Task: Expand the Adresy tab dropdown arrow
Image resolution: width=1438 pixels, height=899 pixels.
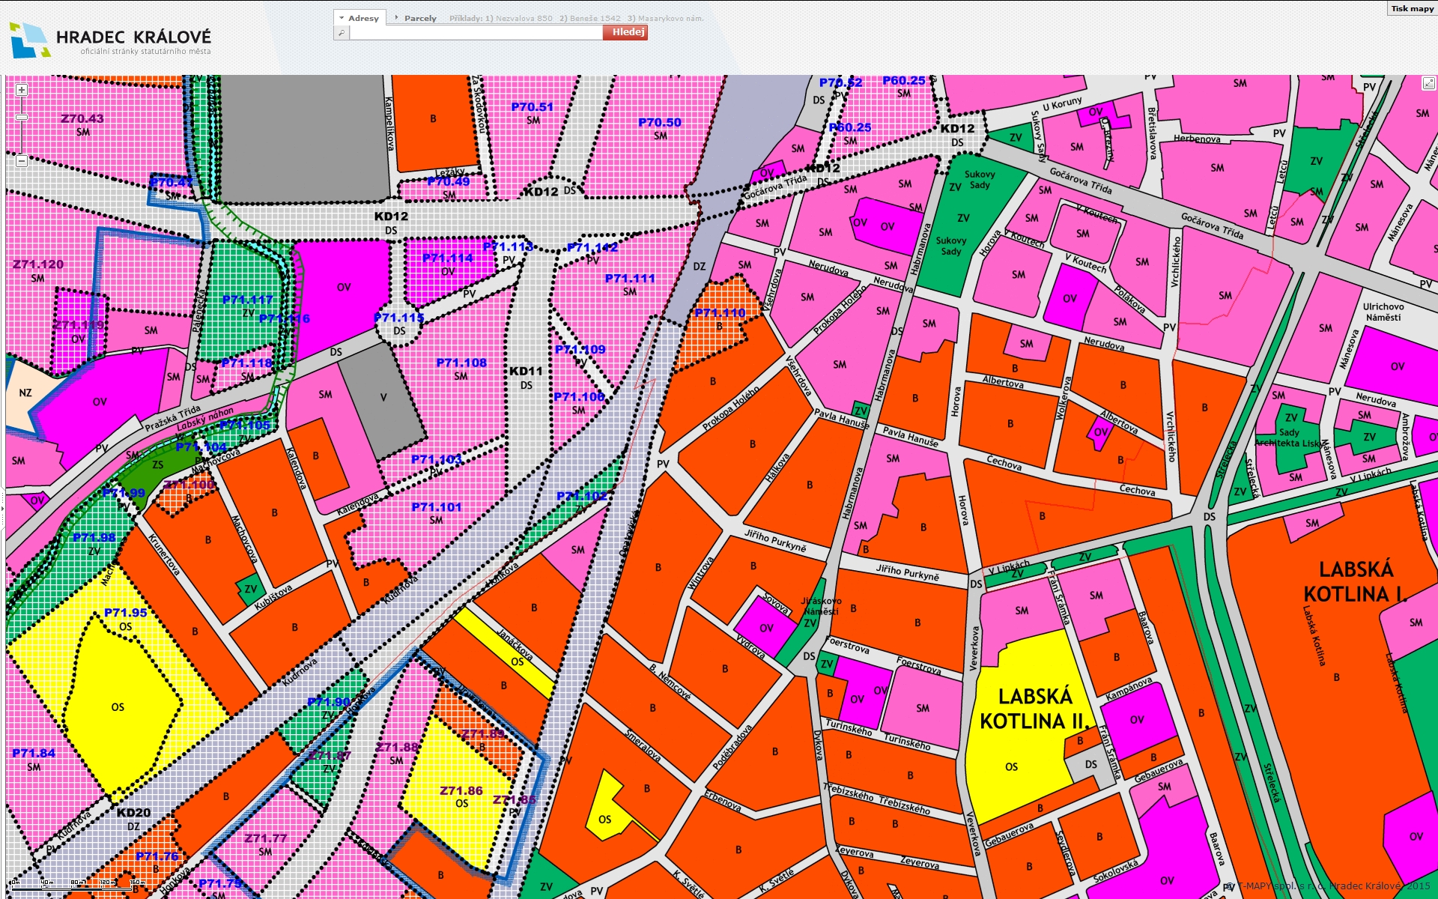Action: (x=342, y=18)
